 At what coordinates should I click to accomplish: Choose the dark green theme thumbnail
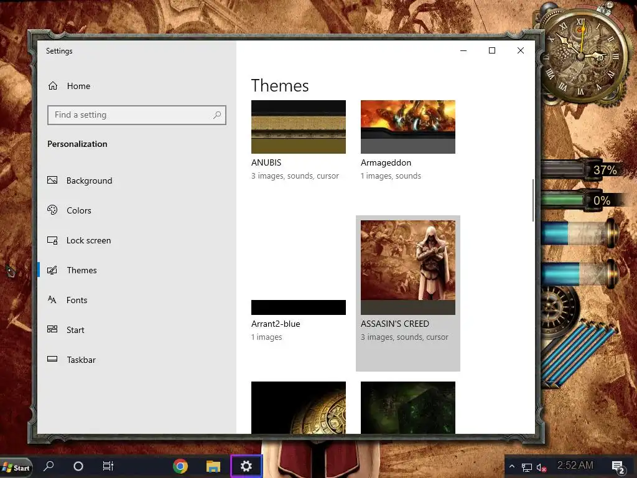(408, 407)
